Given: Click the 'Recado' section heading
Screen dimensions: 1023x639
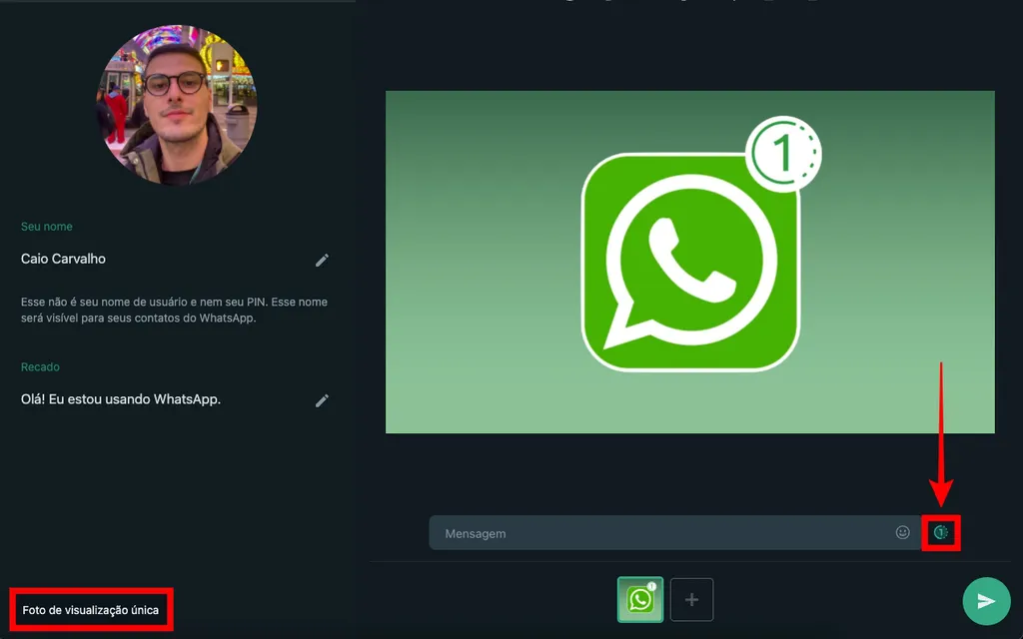Looking at the screenshot, I should [41, 367].
